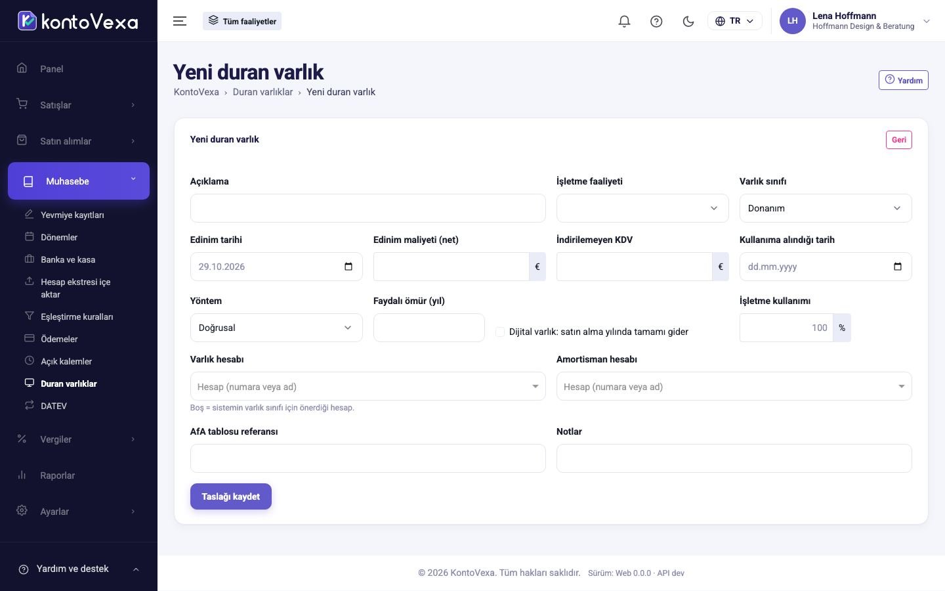Image resolution: width=945 pixels, height=591 pixels.
Task: Open the notifications bell
Action: [x=624, y=21]
